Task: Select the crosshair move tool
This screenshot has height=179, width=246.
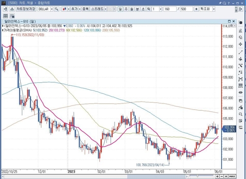Action: (241, 44)
